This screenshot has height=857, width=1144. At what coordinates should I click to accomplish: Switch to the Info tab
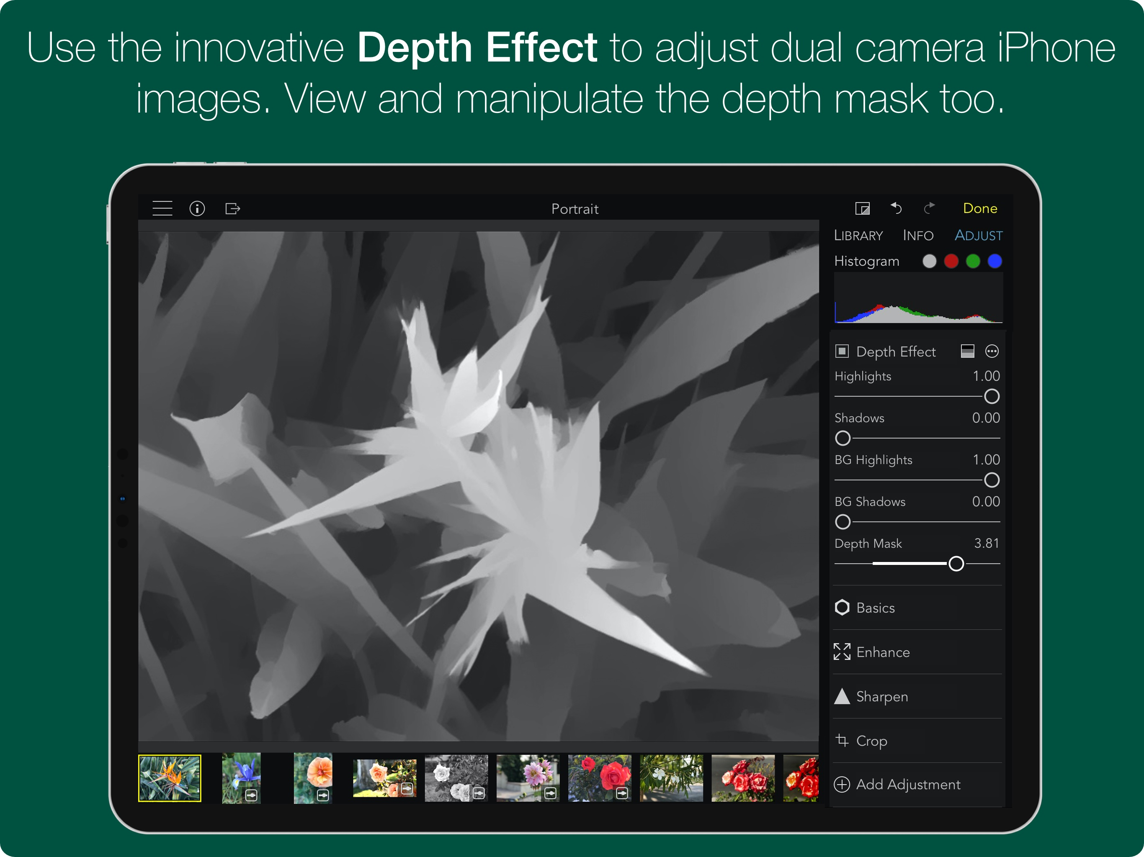point(918,236)
